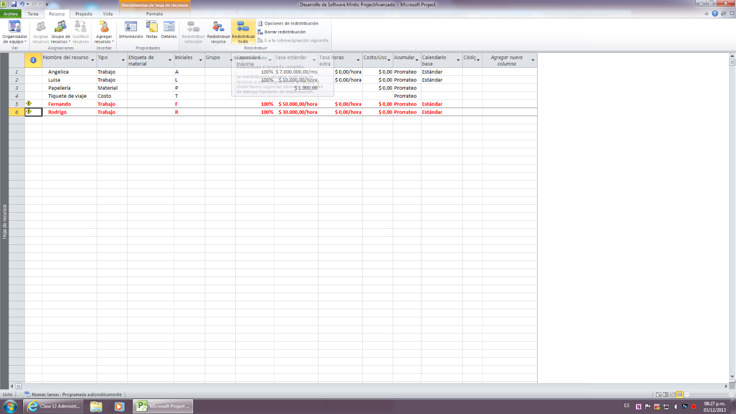The width and height of the screenshot is (736, 414).
Task: Click the Indicators column header icon
Action: [x=33, y=60]
